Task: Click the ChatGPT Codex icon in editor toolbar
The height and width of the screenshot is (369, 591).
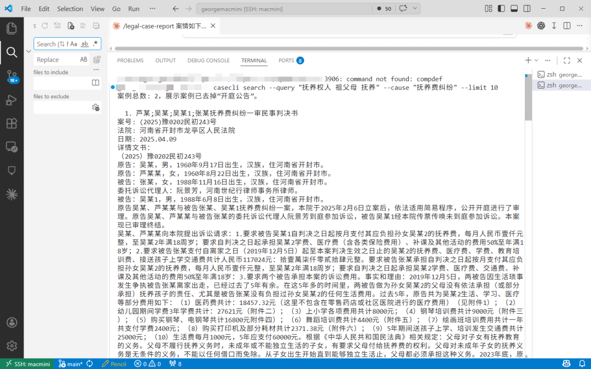Action: point(541,26)
